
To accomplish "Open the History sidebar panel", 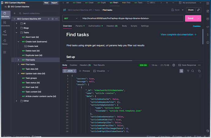I will click(x=5, y=42).
